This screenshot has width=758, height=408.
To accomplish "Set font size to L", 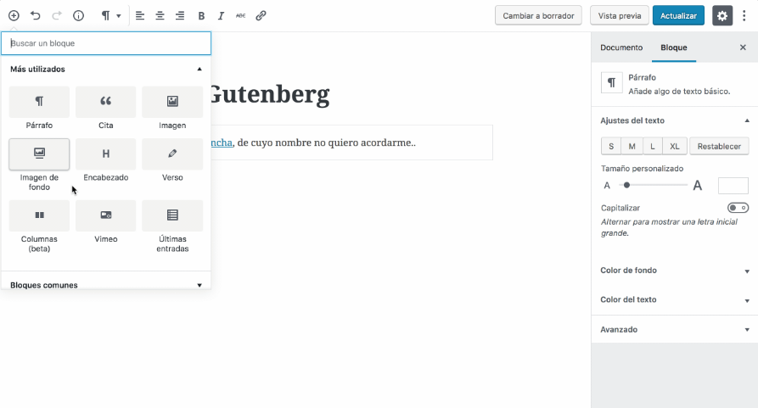I will 653,146.
